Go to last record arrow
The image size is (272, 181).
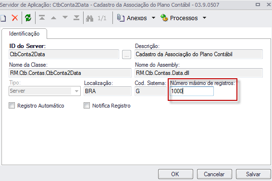pos(76,17)
